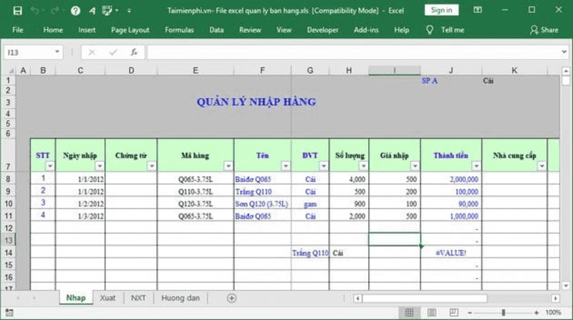Image resolution: width=573 pixels, height=320 pixels.
Task: Switch to the Insert ribbon tab
Action: [87, 30]
